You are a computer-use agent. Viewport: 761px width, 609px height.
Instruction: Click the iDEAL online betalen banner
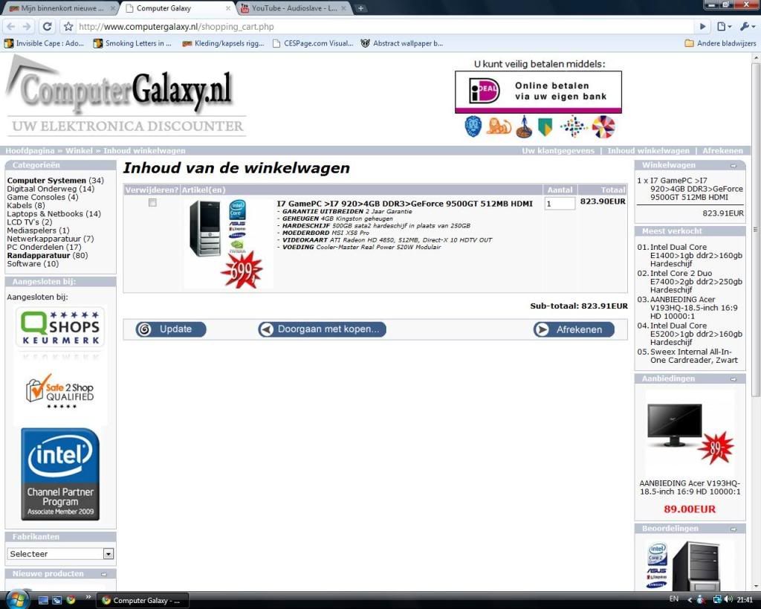[x=538, y=91]
